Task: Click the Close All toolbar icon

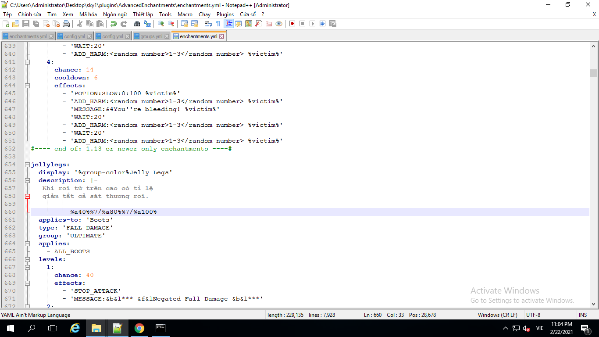Action: click(56, 24)
